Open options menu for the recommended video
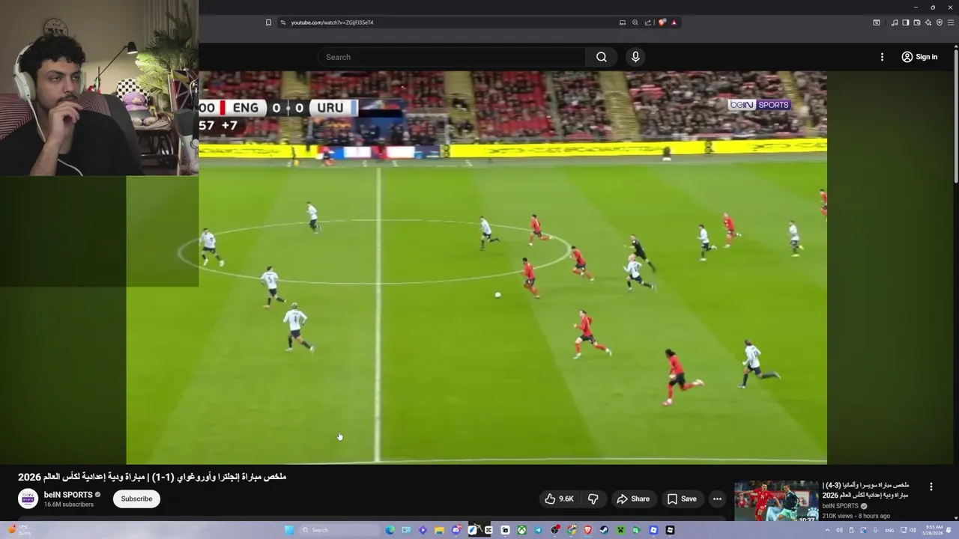The width and height of the screenshot is (959, 539). coord(931,487)
